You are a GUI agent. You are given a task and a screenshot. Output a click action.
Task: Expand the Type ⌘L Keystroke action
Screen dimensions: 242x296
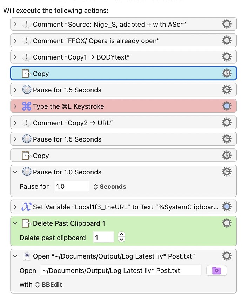coord(15,106)
